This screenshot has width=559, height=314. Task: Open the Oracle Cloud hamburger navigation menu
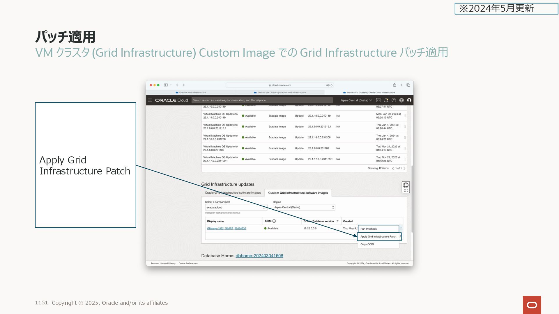point(150,100)
